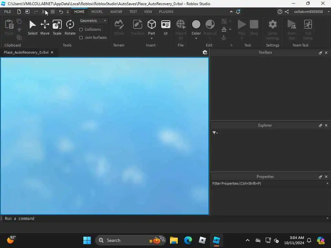Expand the Properties filter dropdown arrow
The image size is (331, 248).
click(327, 183)
